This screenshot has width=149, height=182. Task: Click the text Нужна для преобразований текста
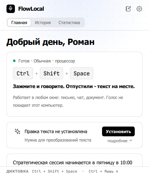[x=58, y=140]
